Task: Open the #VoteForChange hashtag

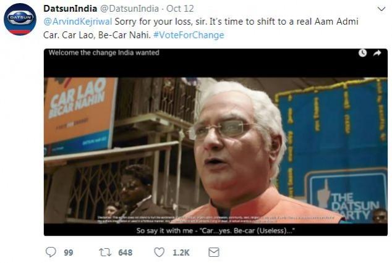Action: (189, 35)
